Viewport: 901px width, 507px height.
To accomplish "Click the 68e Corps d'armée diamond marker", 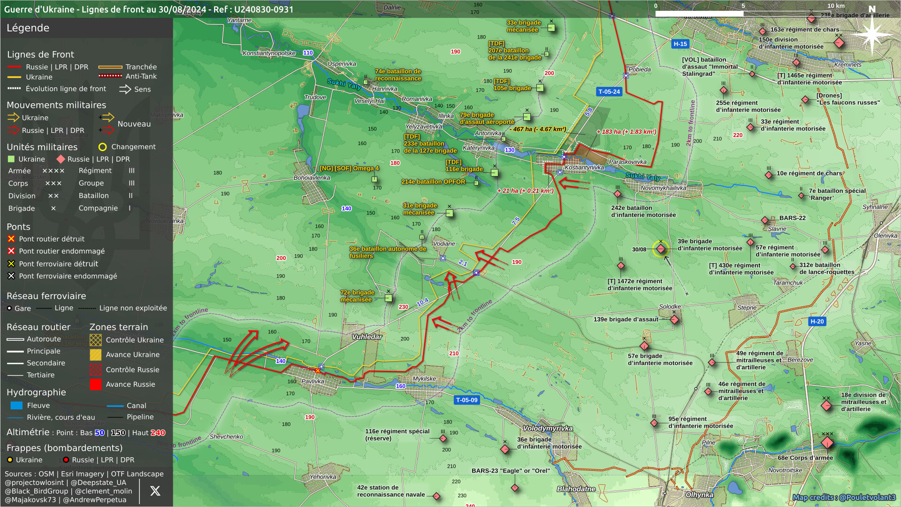I will point(827,443).
